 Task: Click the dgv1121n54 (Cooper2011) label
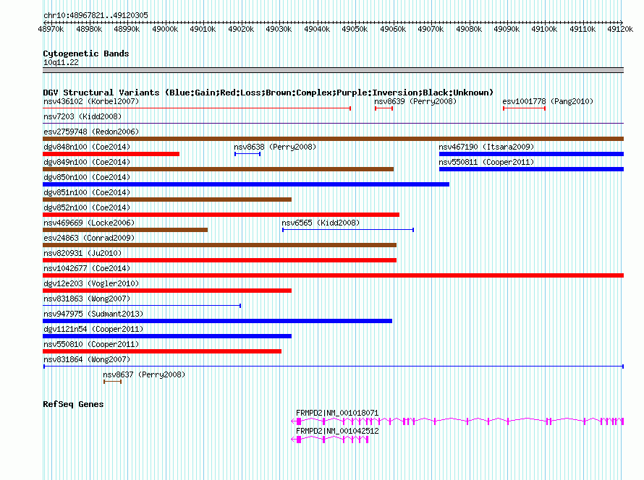[93, 329]
